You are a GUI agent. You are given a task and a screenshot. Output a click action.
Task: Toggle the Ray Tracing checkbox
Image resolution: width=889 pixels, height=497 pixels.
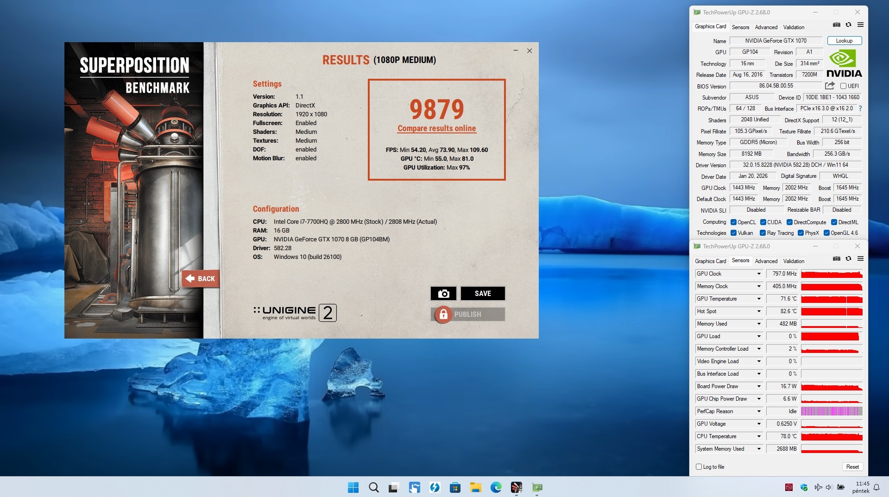(x=763, y=233)
